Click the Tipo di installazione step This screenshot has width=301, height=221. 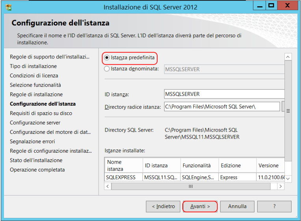click(33, 66)
